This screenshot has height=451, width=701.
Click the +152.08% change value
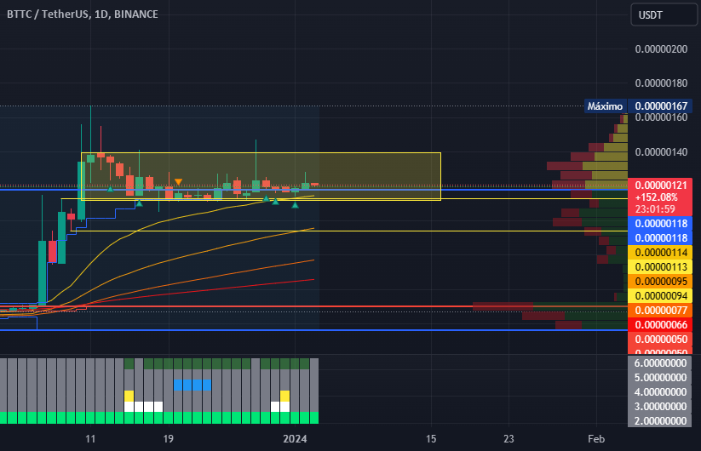657,197
